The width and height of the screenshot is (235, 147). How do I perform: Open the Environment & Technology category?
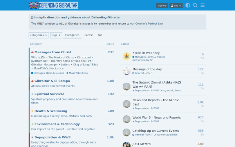57,124
